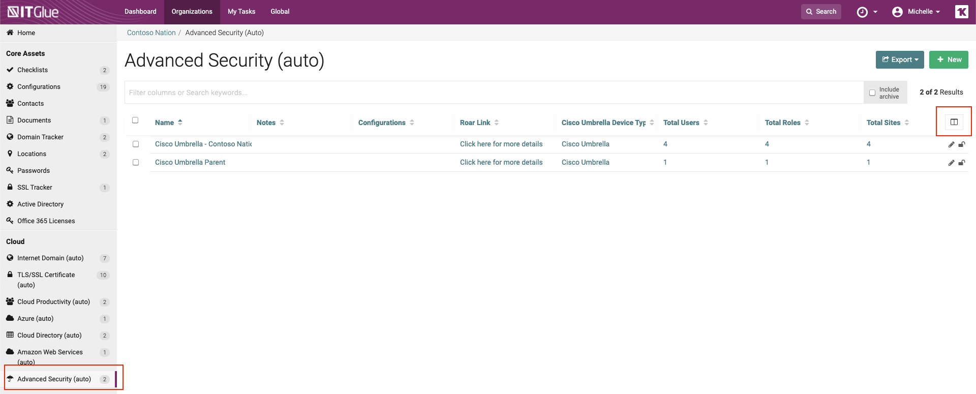The image size is (976, 394).
Task: Click the Internet Domain (auto) globe icon
Action: coord(10,258)
